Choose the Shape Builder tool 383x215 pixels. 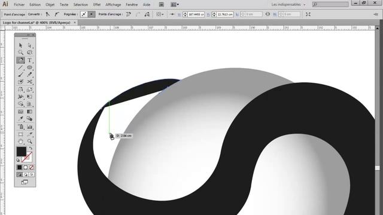tap(20, 104)
